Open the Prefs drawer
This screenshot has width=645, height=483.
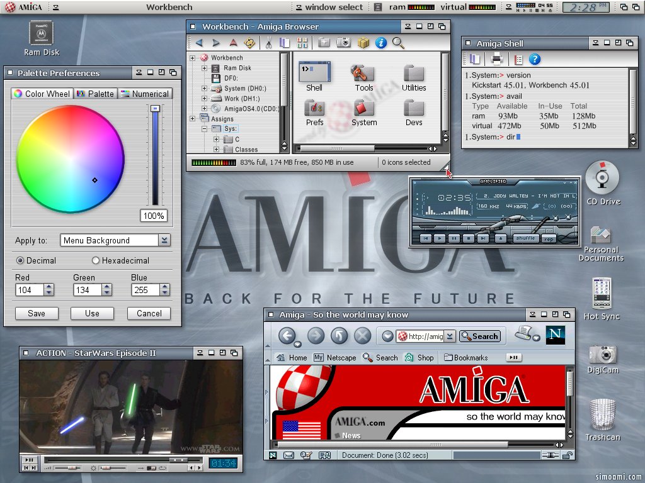point(315,113)
